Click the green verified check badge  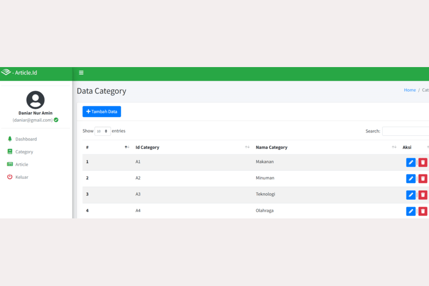[x=56, y=120]
